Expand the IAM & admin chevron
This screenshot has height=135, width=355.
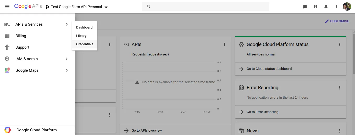[x=67, y=59]
